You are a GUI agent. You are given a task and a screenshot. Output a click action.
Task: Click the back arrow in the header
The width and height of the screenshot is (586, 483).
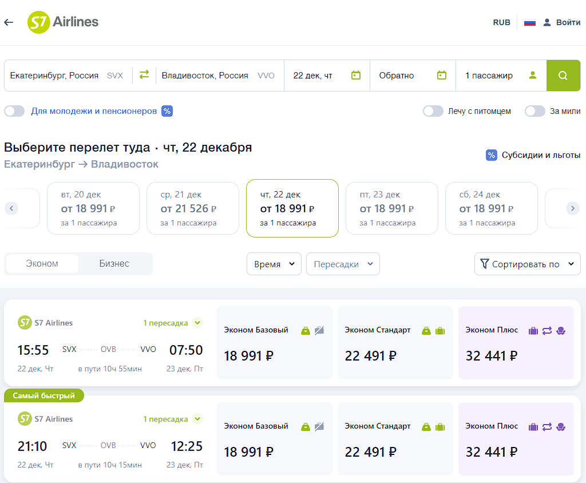tap(9, 22)
